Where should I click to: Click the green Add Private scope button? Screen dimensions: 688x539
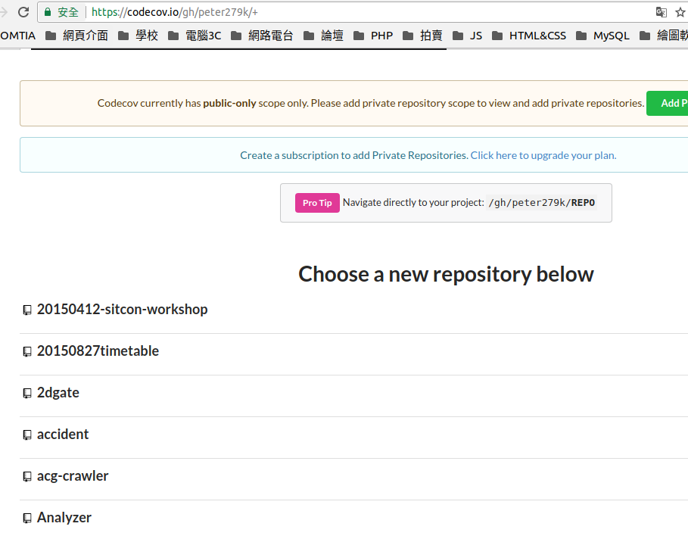668,103
